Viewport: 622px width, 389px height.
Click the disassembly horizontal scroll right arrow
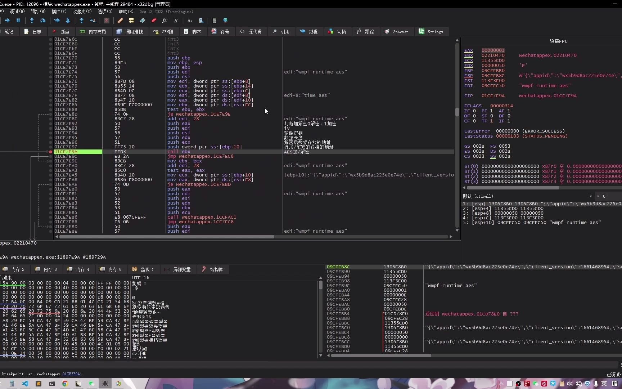(451, 237)
